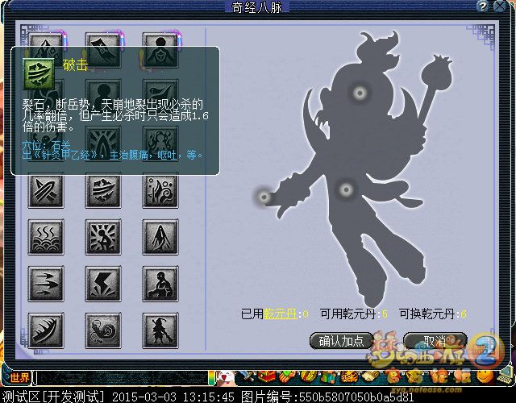The image size is (516, 403).
Task: Click the 穴位: 石关 acupoint text
Action: [47, 145]
